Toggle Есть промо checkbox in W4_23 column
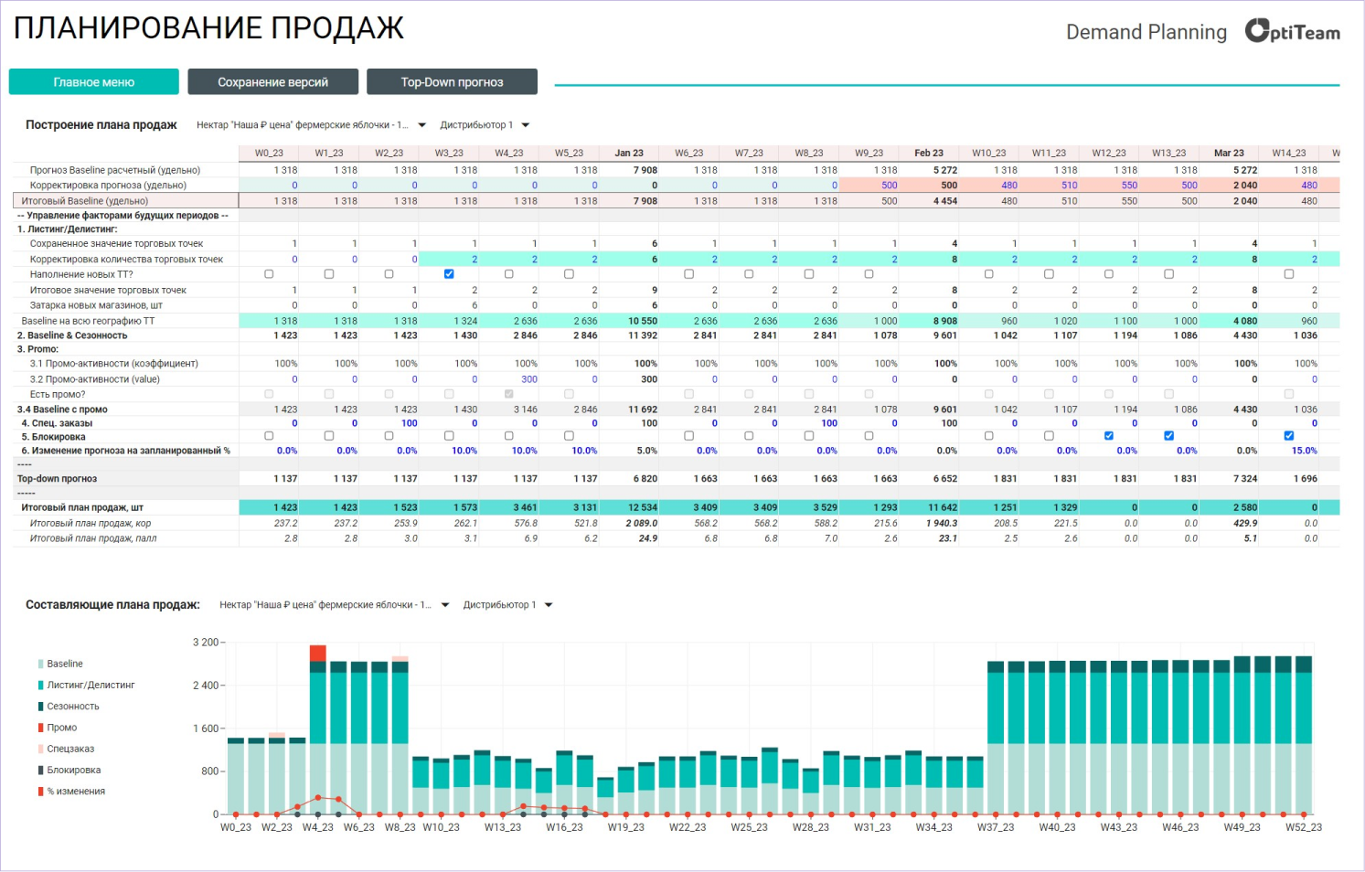Viewport: 1365px width, 872px height. 509,394
